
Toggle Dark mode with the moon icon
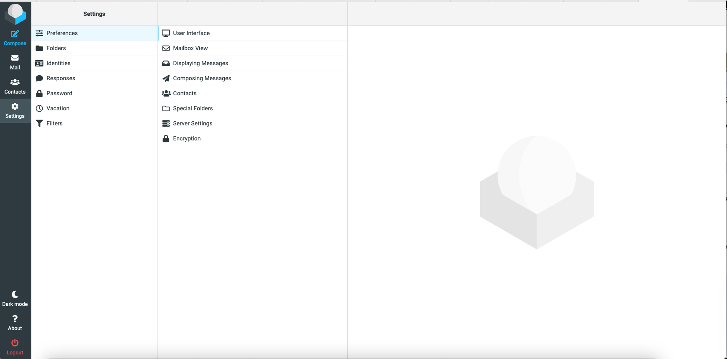pos(15,294)
